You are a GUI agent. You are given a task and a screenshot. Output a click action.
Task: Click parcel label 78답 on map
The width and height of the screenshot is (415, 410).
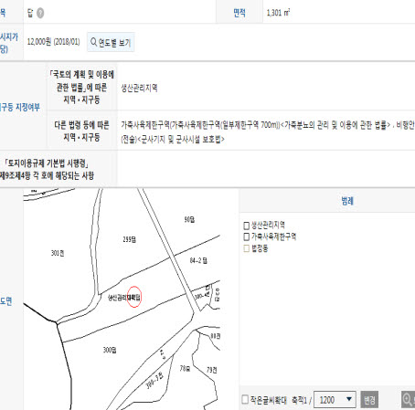[185, 368]
